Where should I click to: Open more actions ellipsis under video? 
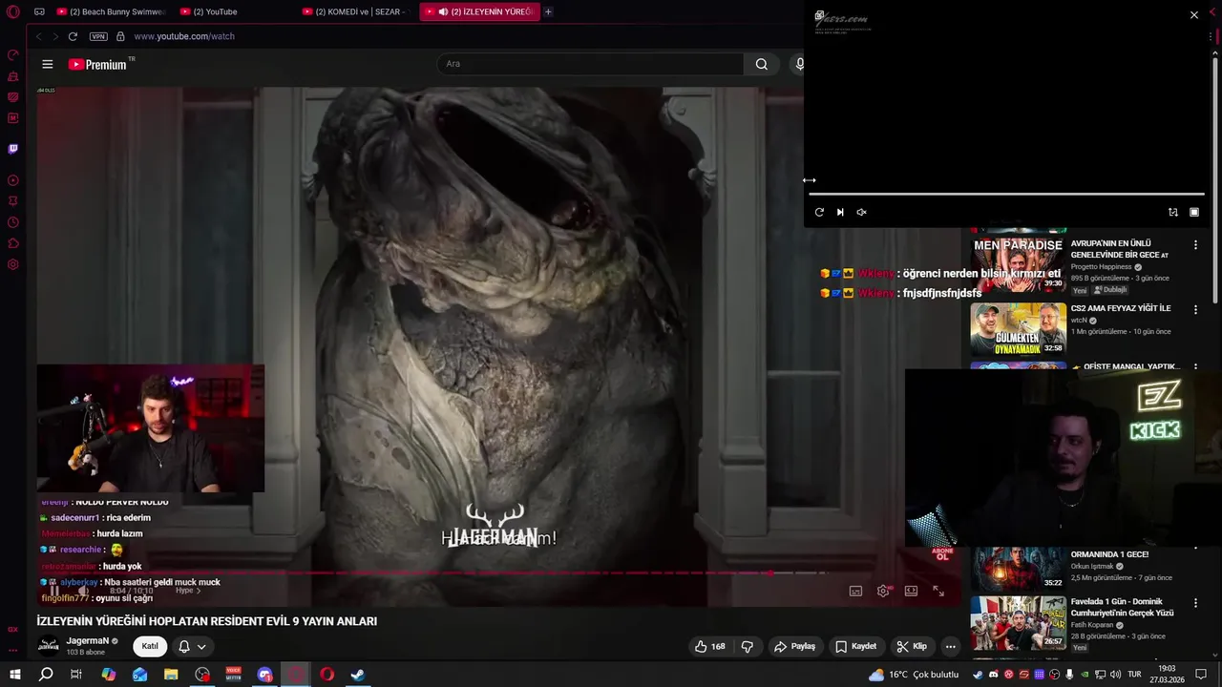950,646
